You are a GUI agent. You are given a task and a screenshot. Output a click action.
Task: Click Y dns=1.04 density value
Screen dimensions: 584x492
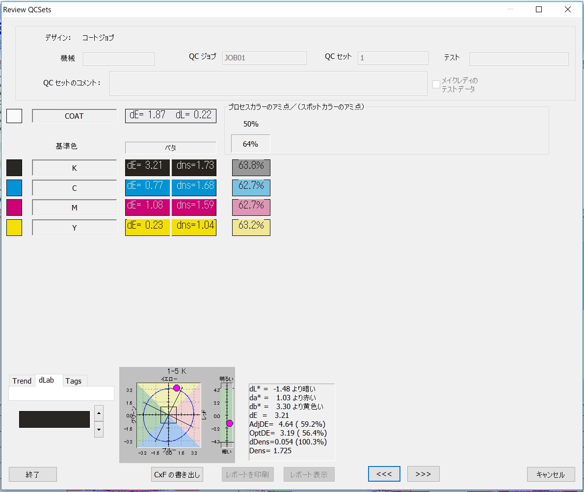coord(194,228)
